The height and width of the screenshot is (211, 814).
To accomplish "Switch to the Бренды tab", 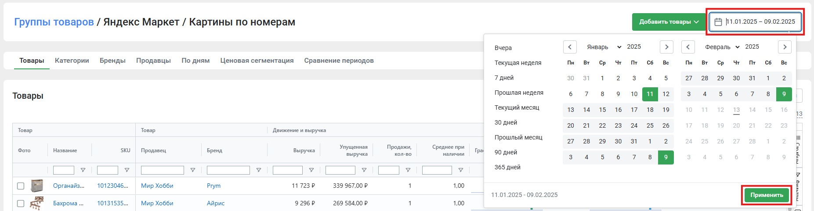I will coord(112,61).
